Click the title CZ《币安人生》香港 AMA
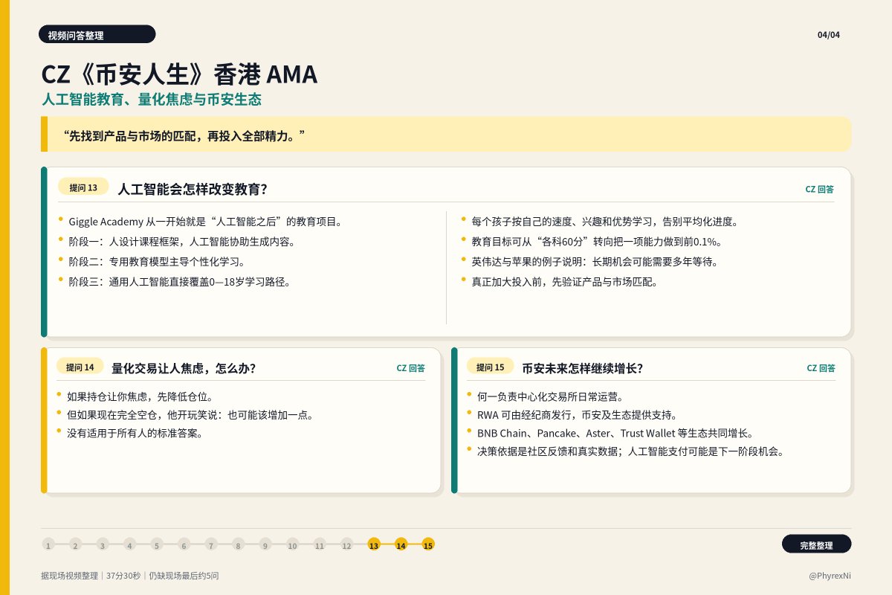 click(179, 75)
